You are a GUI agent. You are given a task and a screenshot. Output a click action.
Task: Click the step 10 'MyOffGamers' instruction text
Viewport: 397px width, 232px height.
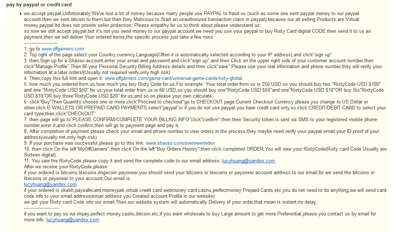click(205, 152)
